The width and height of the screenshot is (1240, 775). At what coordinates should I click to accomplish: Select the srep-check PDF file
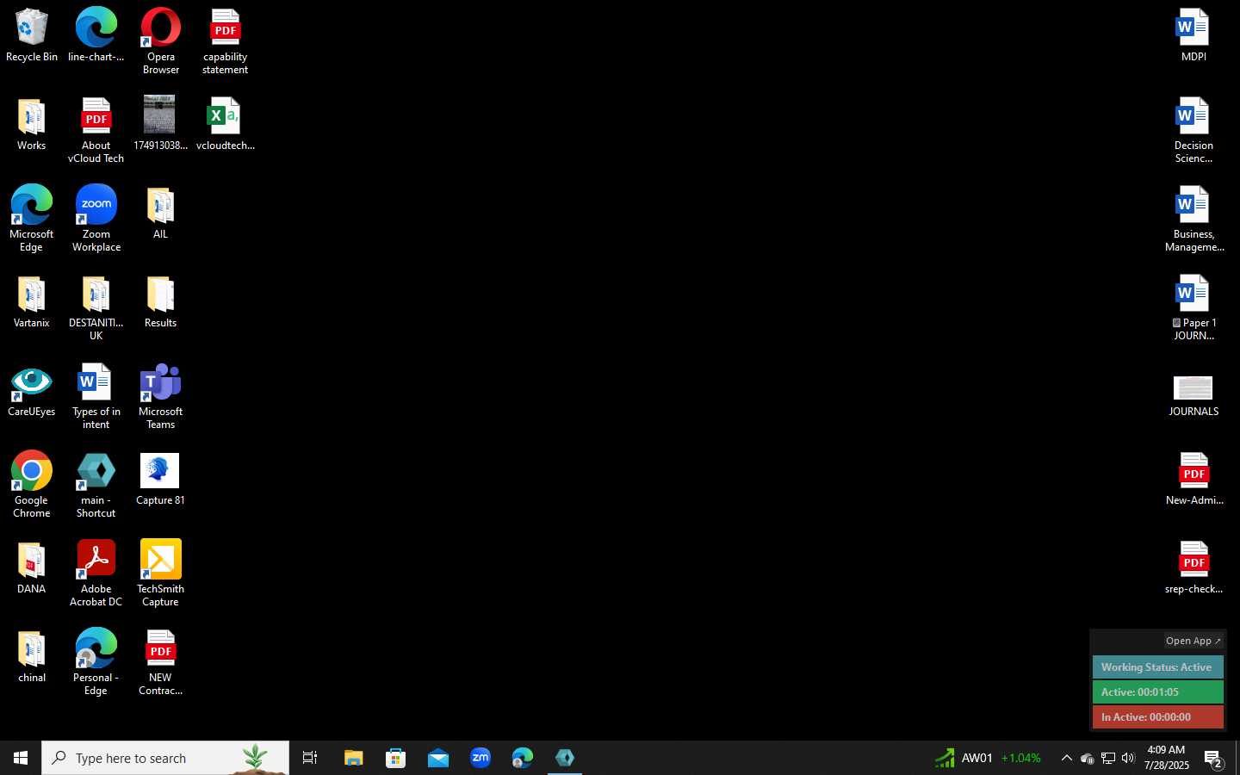[1193, 568]
